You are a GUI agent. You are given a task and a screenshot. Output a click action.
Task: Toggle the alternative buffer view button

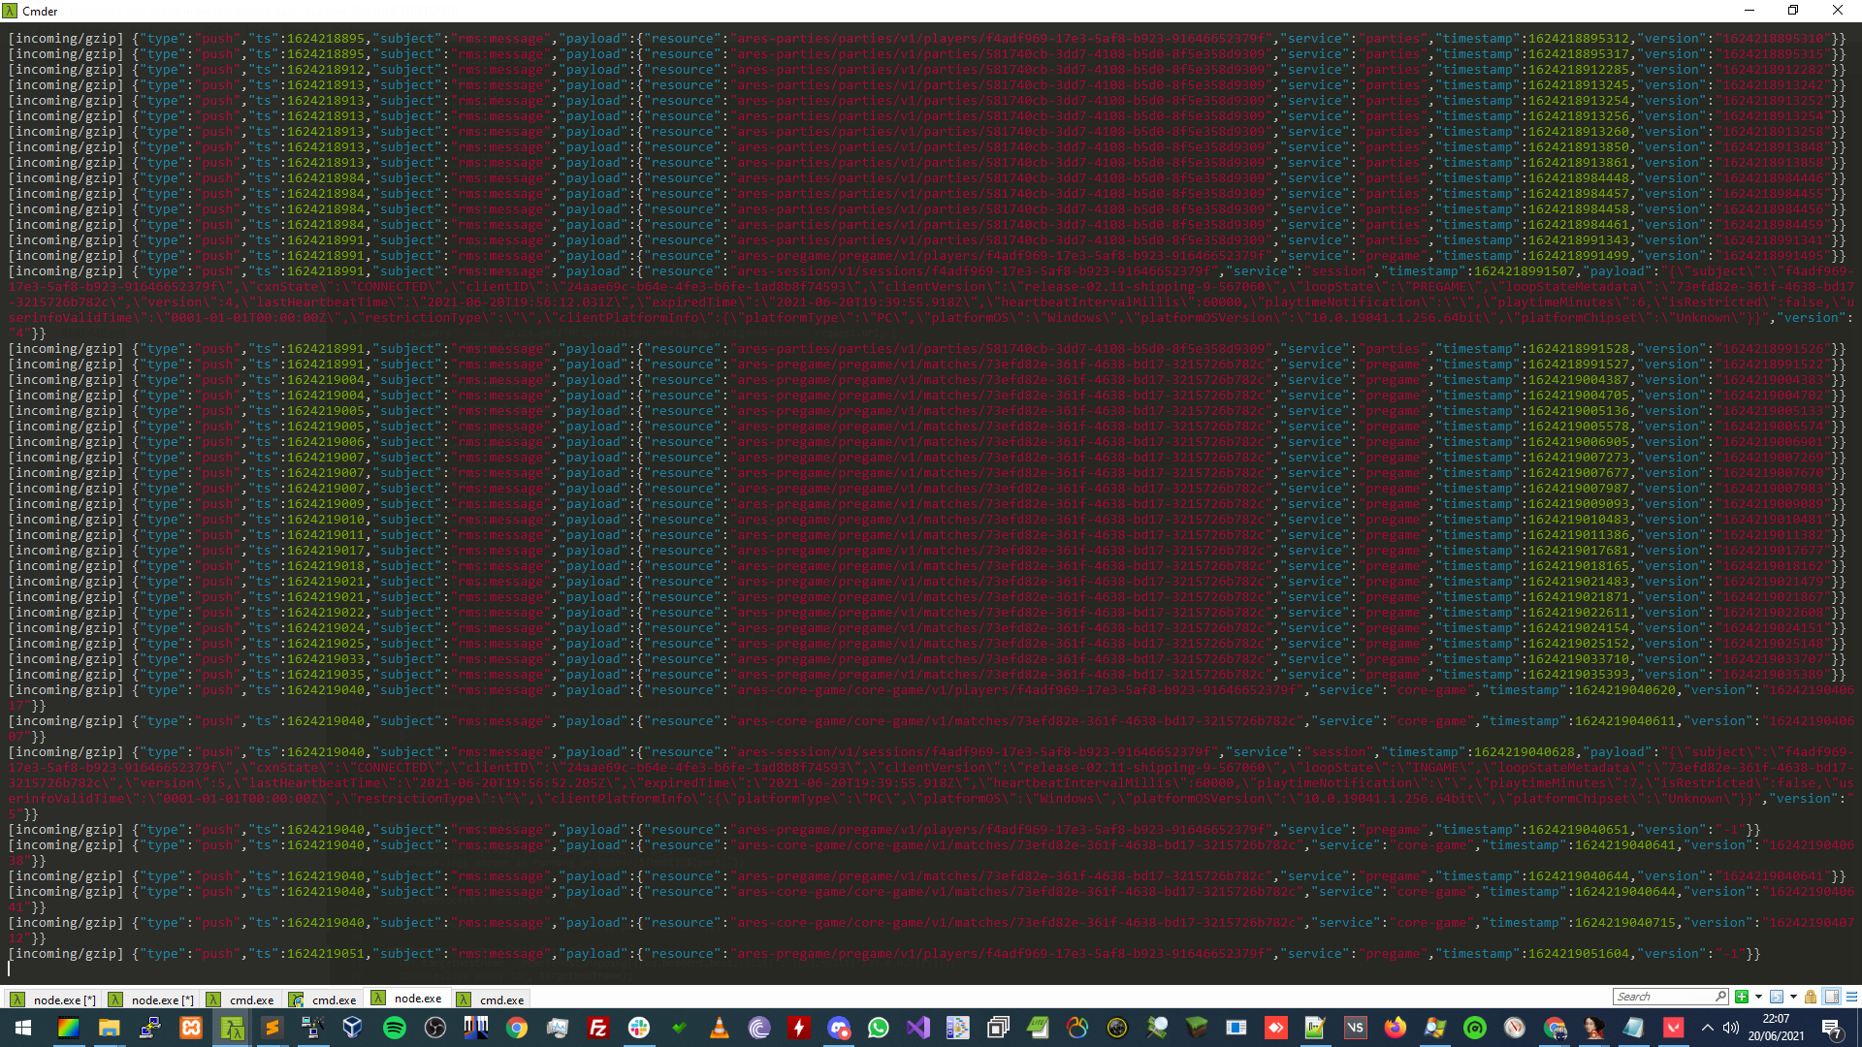(1832, 997)
